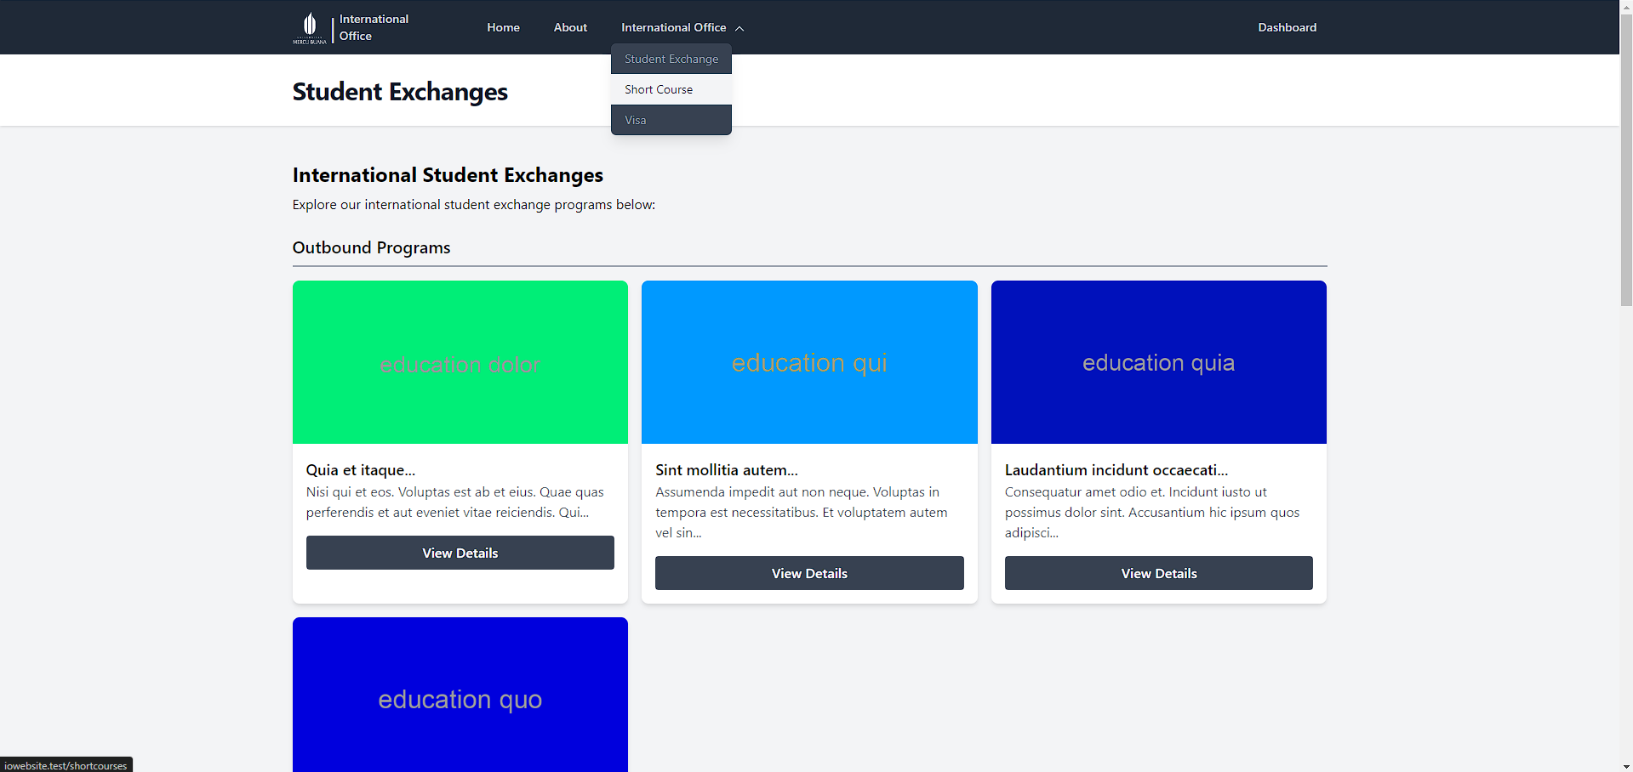Open the About page
The image size is (1633, 772).
(x=569, y=27)
